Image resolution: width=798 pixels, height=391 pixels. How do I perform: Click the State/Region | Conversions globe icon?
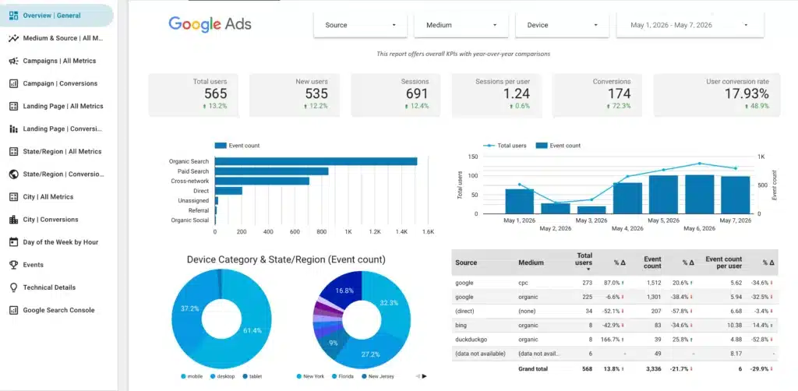coord(14,174)
